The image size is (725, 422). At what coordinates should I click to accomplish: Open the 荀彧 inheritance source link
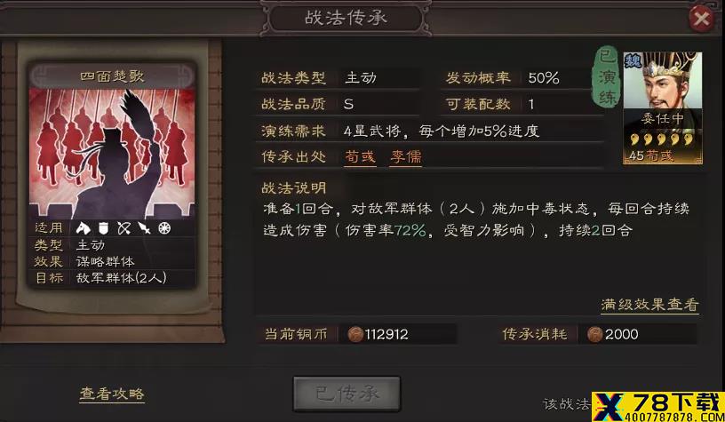coord(360,156)
